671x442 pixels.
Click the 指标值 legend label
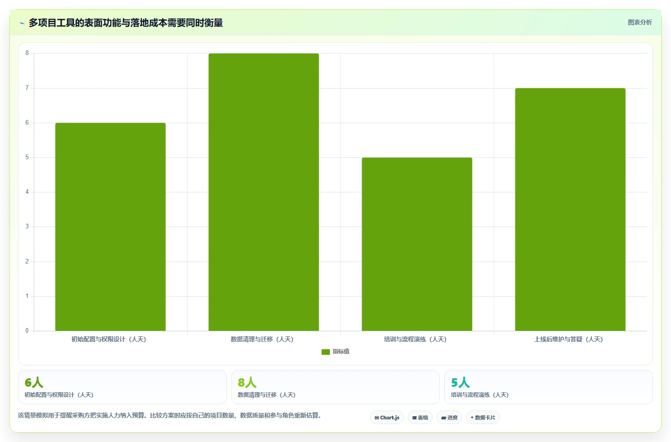pyautogui.click(x=341, y=352)
